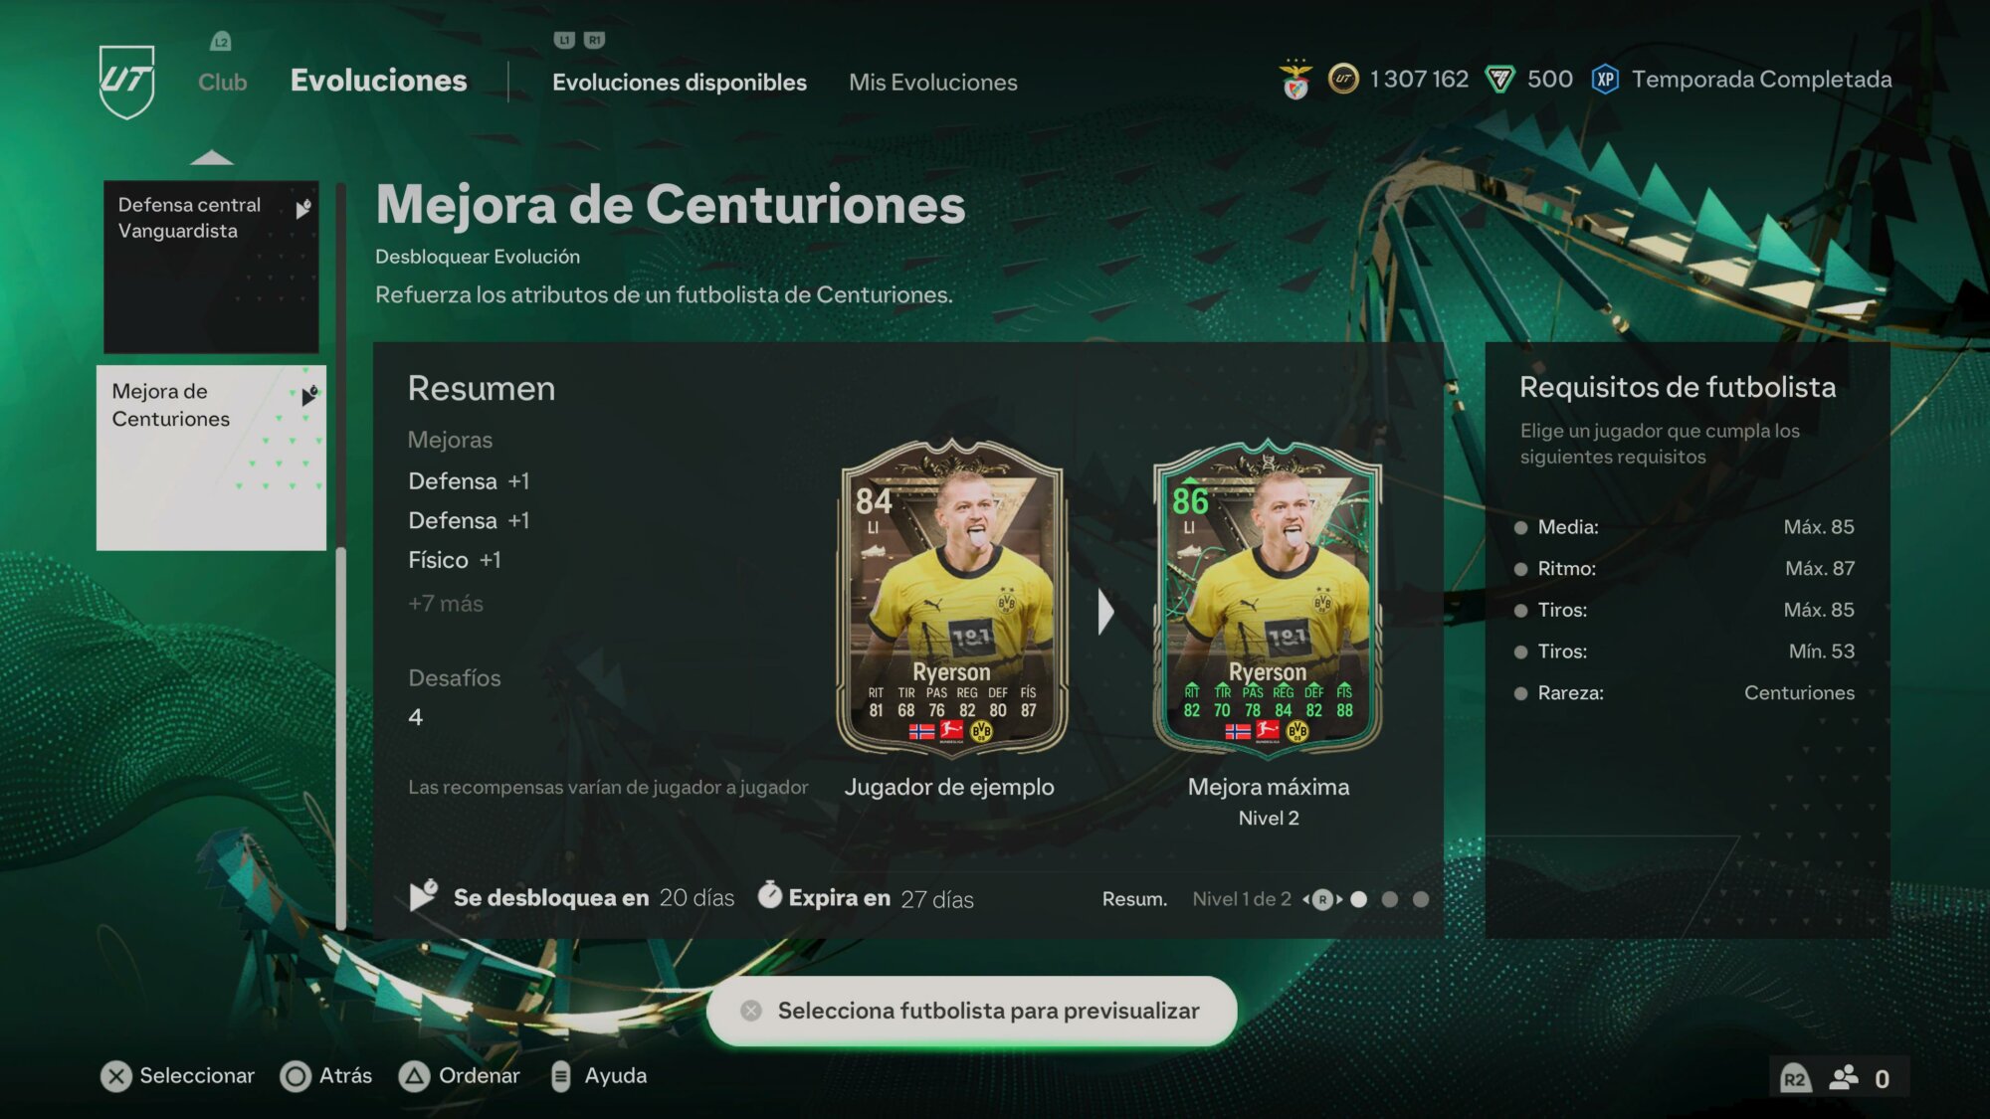Click the 'Seleccionar' button prompt
1990x1119 pixels.
[x=177, y=1076]
